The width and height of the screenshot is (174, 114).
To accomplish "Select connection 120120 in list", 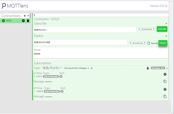I will [x=15, y=21].
